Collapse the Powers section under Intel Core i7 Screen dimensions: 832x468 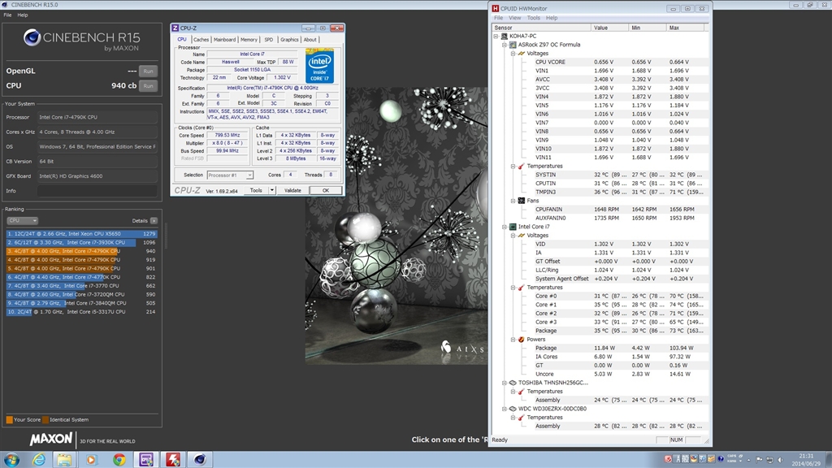[513, 340]
